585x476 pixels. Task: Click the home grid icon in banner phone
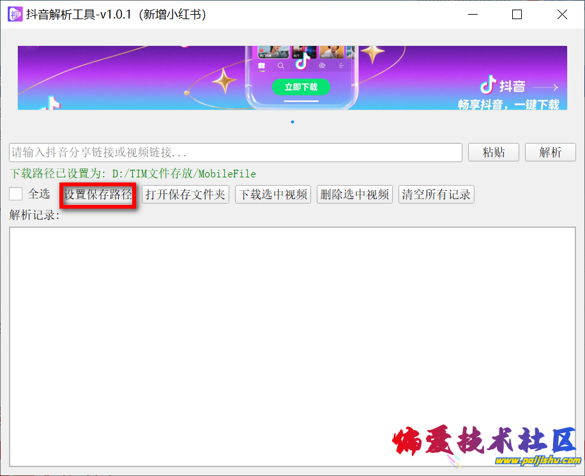[261, 65]
